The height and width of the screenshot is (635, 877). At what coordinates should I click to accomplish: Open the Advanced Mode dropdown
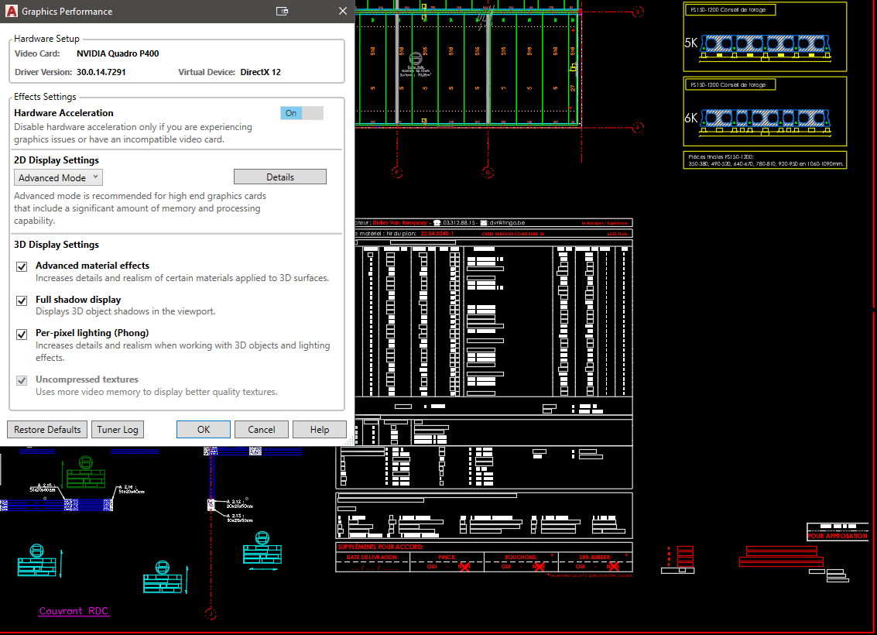[x=58, y=177]
